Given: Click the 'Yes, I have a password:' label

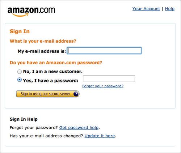Looking at the screenshot, I should (x=51, y=81).
